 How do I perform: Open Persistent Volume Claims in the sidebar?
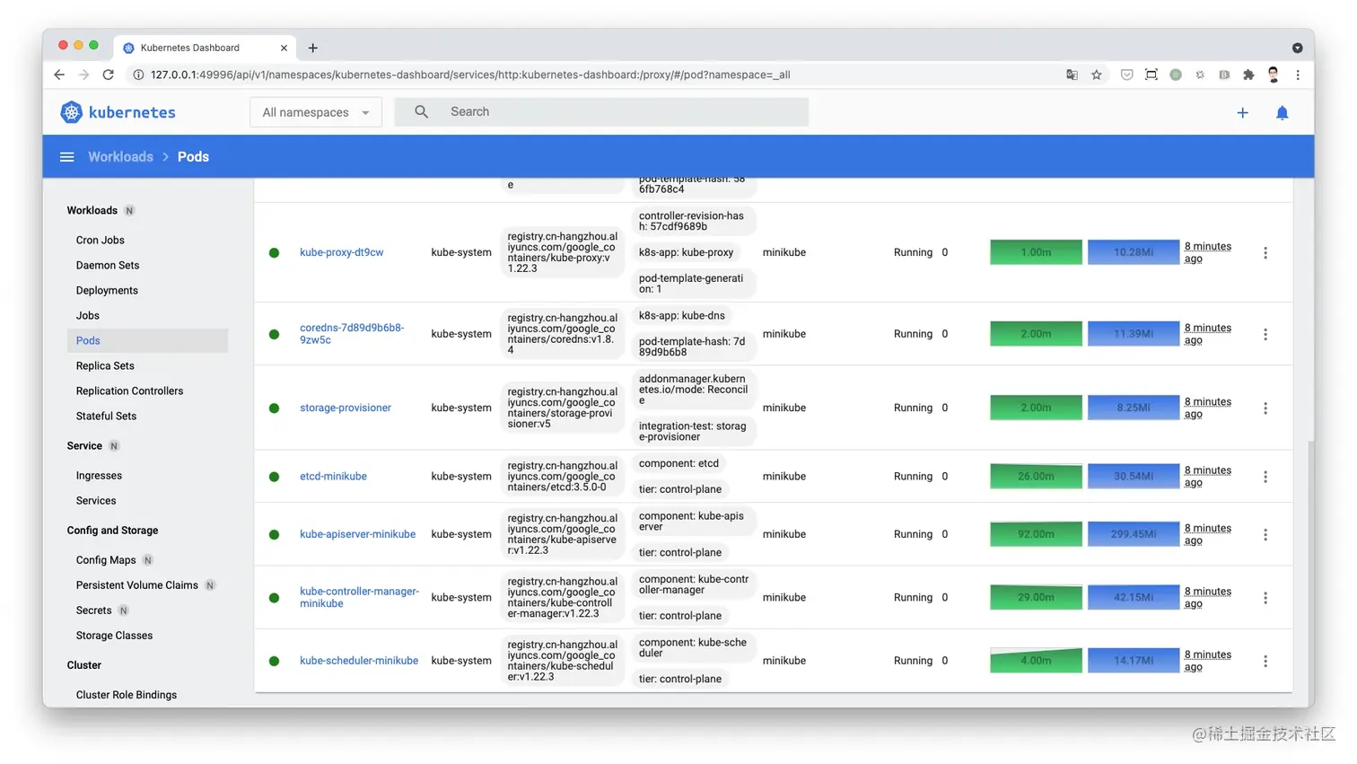(x=136, y=584)
